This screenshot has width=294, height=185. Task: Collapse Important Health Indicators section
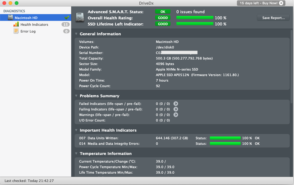76,130
